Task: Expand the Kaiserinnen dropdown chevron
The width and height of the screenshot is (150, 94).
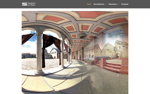Action: point(118,4)
